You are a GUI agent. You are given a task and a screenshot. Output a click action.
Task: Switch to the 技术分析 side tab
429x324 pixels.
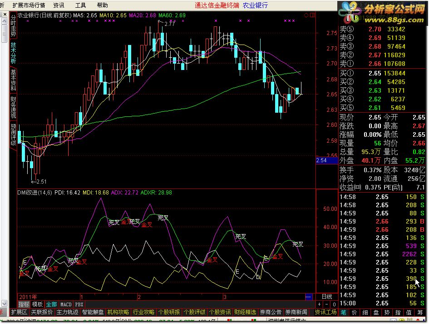(13, 53)
